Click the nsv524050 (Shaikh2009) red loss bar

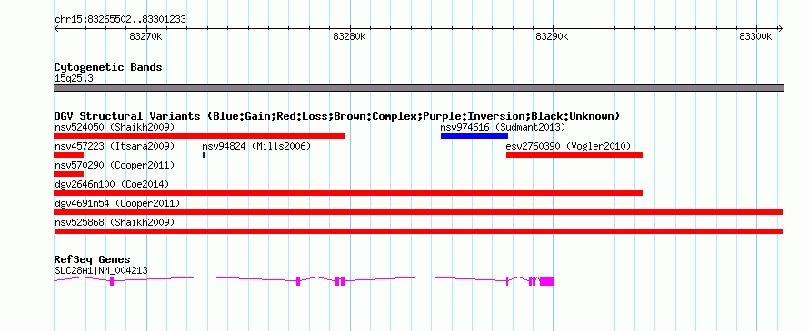tap(200, 136)
